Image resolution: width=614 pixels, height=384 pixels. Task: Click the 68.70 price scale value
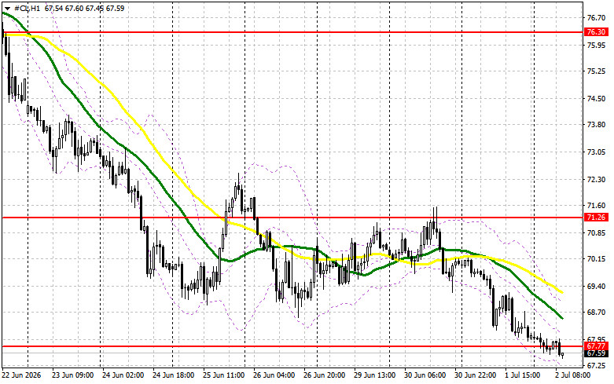(x=597, y=313)
